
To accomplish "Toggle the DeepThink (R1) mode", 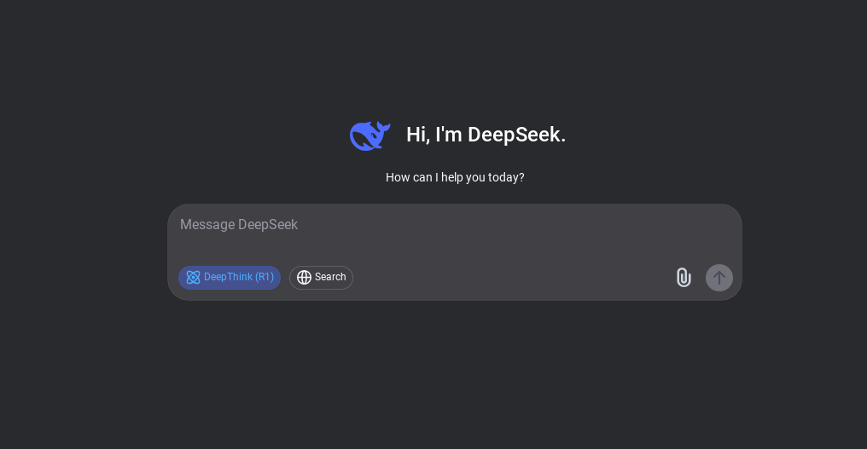I will [x=230, y=277].
